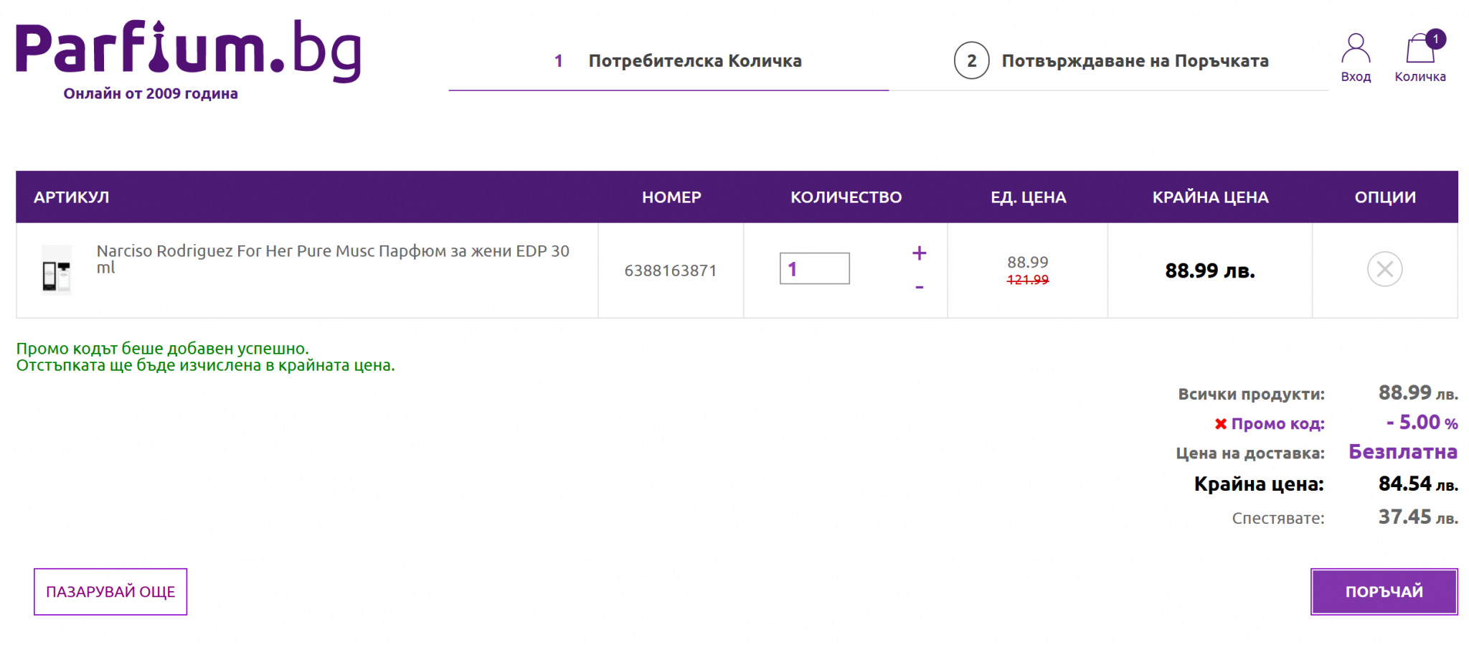Image resolution: width=1469 pixels, height=645 pixels.
Task: Open the Narciso Rodriguez For Her product link
Action: coord(333,258)
